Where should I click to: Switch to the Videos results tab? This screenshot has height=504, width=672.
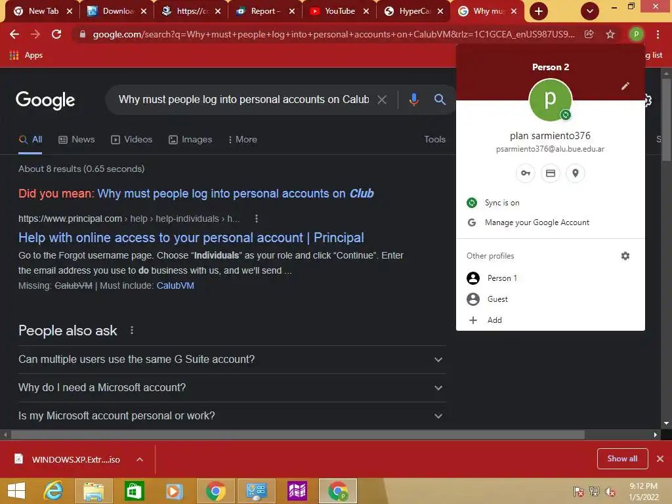(131, 140)
